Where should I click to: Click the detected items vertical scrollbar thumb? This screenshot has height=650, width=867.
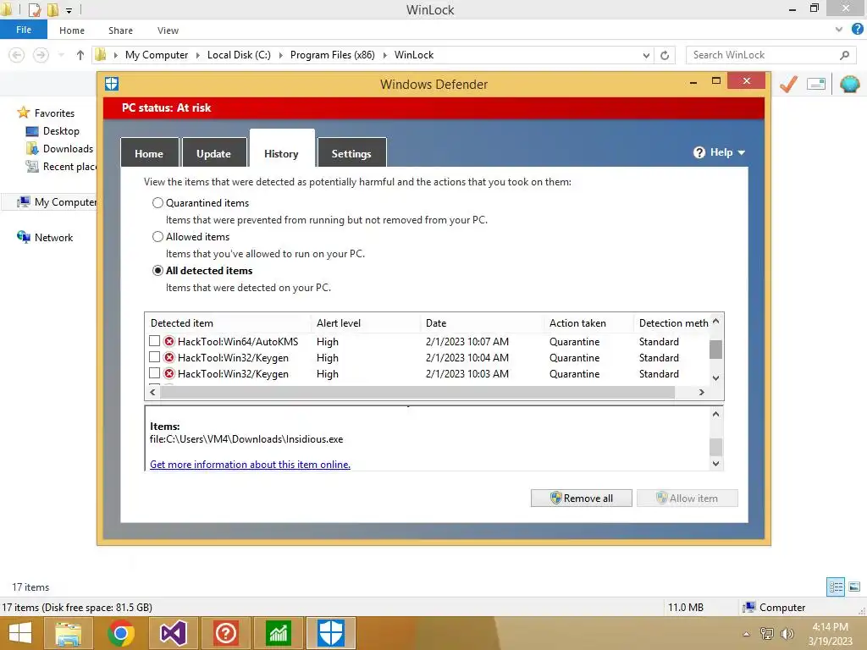point(715,350)
